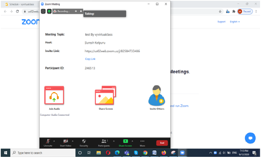Click the Recording cloud indicator
The image size is (262, 165).
[61, 11]
